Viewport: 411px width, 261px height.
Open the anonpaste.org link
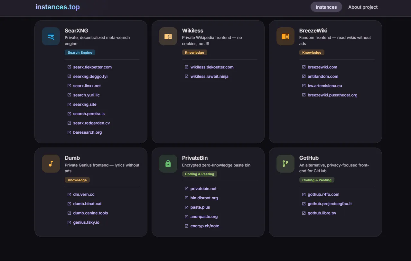[204, 217]
